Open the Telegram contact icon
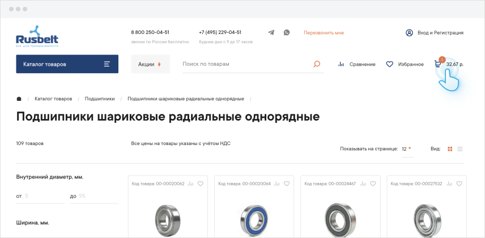The width and height of the screenshot is (485, 238). [271, 33]
